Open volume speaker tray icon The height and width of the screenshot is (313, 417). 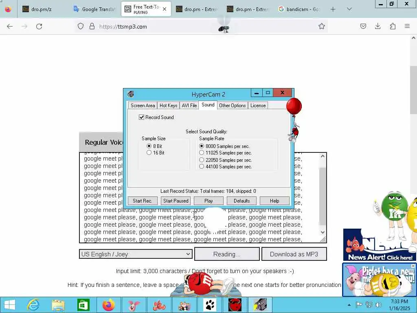pyautogui.click(x=378, y=305)
